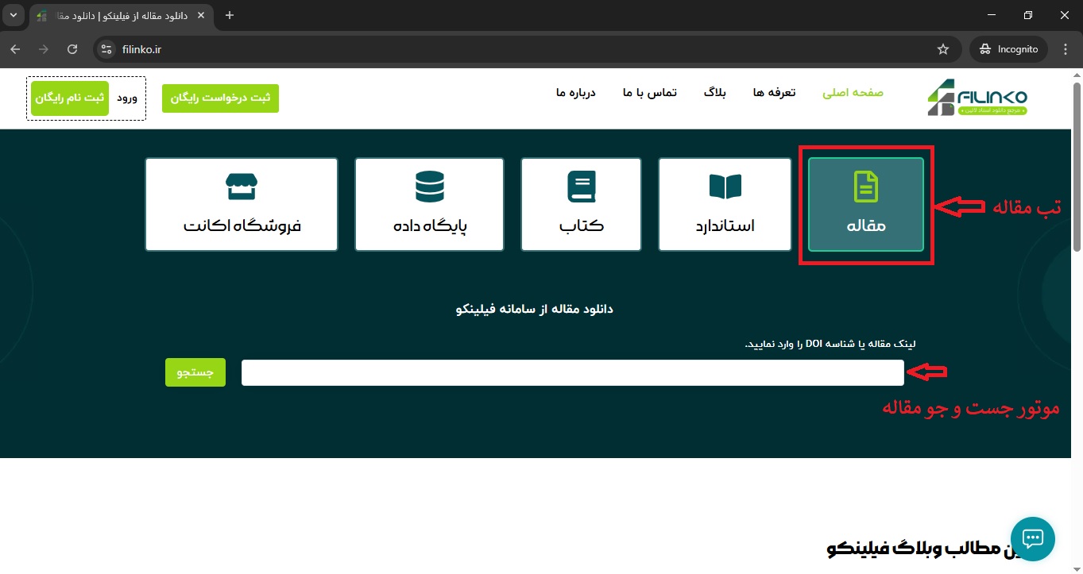Image resolution: width=1083 pixels, height=574 pixels.
Task: Bookmark this page with the star icon
Action: (x=943, y=49)
